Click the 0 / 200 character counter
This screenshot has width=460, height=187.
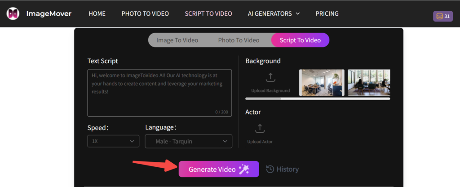click(x=221, y=112)
